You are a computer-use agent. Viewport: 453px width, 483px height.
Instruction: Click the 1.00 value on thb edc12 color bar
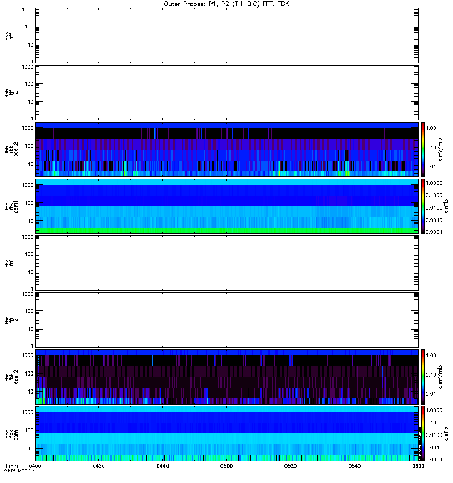[x=431, y=128]
